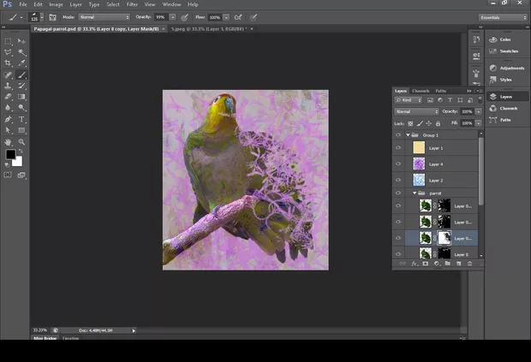Hide the Group 1 folder layer
Screen dimensions: 531x362
tap(398, 135)
